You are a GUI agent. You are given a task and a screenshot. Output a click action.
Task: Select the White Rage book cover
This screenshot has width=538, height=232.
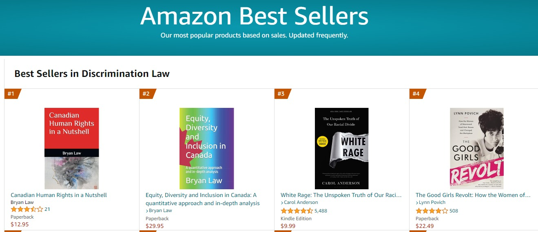342,148
